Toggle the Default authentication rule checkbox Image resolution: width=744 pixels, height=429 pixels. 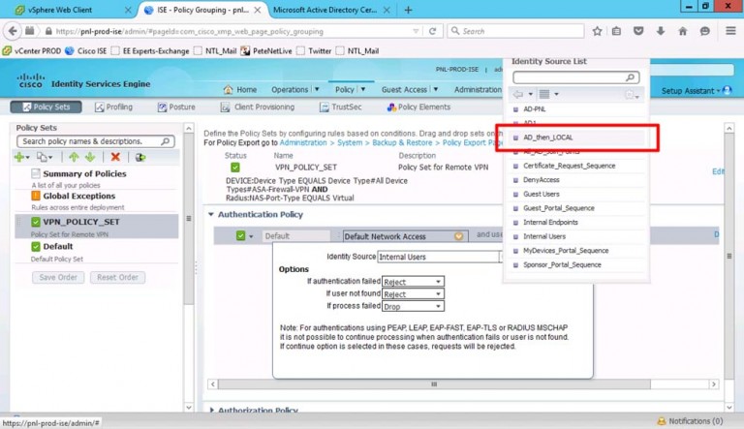point(240,236)
